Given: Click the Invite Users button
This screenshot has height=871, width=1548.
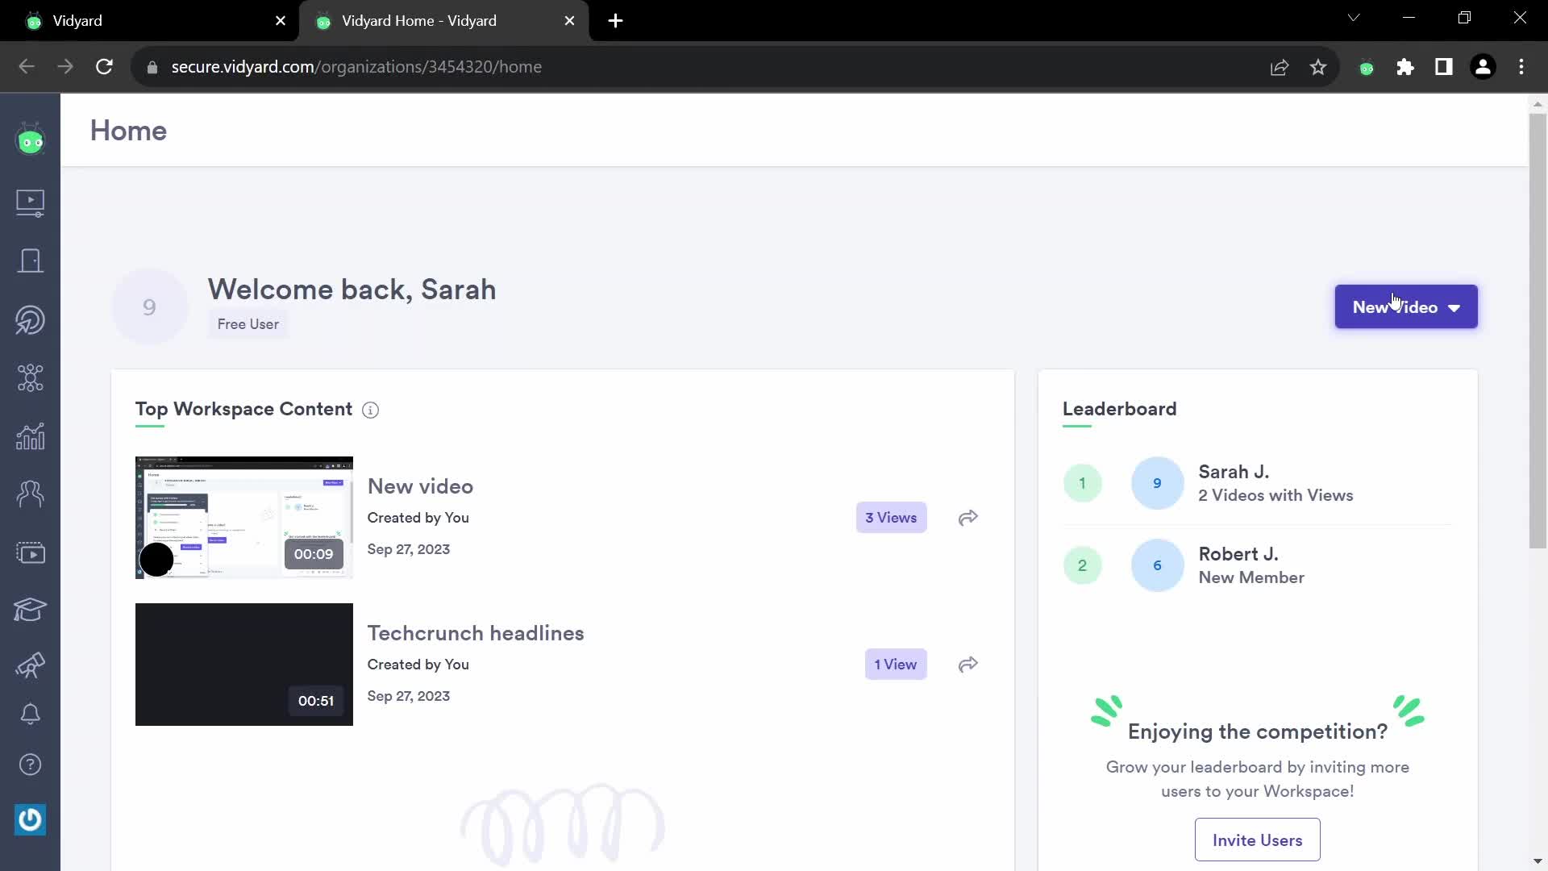Looking at the screenshot, I should point(1257,840).
